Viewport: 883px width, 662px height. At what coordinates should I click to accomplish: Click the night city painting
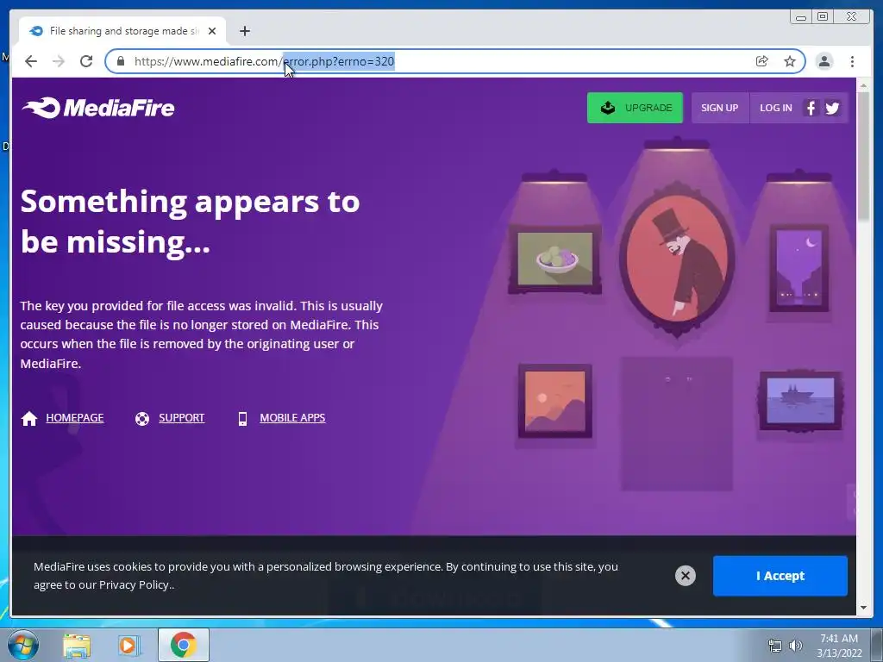(x=799, y=268)
